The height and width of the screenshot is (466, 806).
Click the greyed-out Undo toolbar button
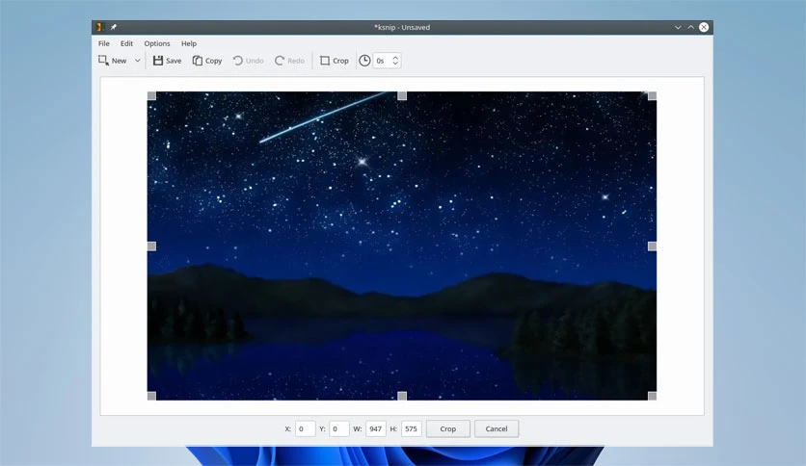(x=249, y=61)
